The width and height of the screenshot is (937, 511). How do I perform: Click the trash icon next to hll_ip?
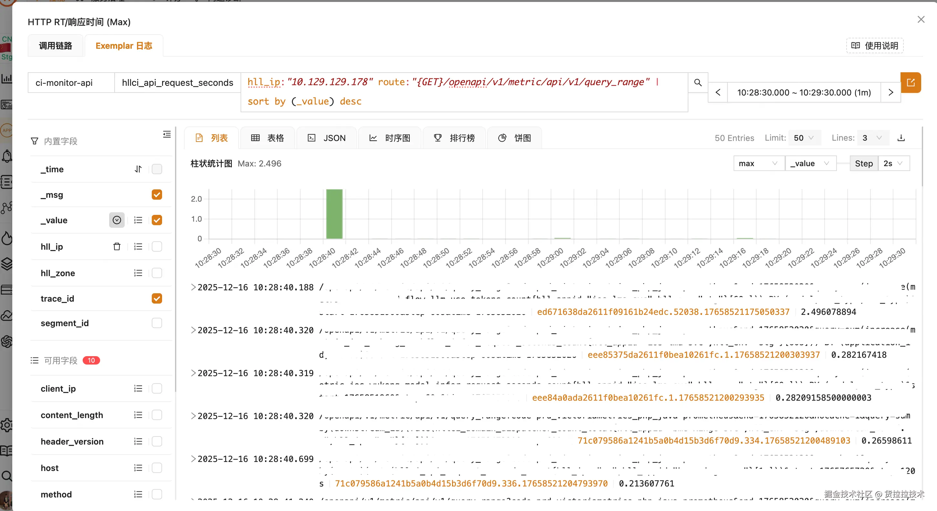coord(117,246)
